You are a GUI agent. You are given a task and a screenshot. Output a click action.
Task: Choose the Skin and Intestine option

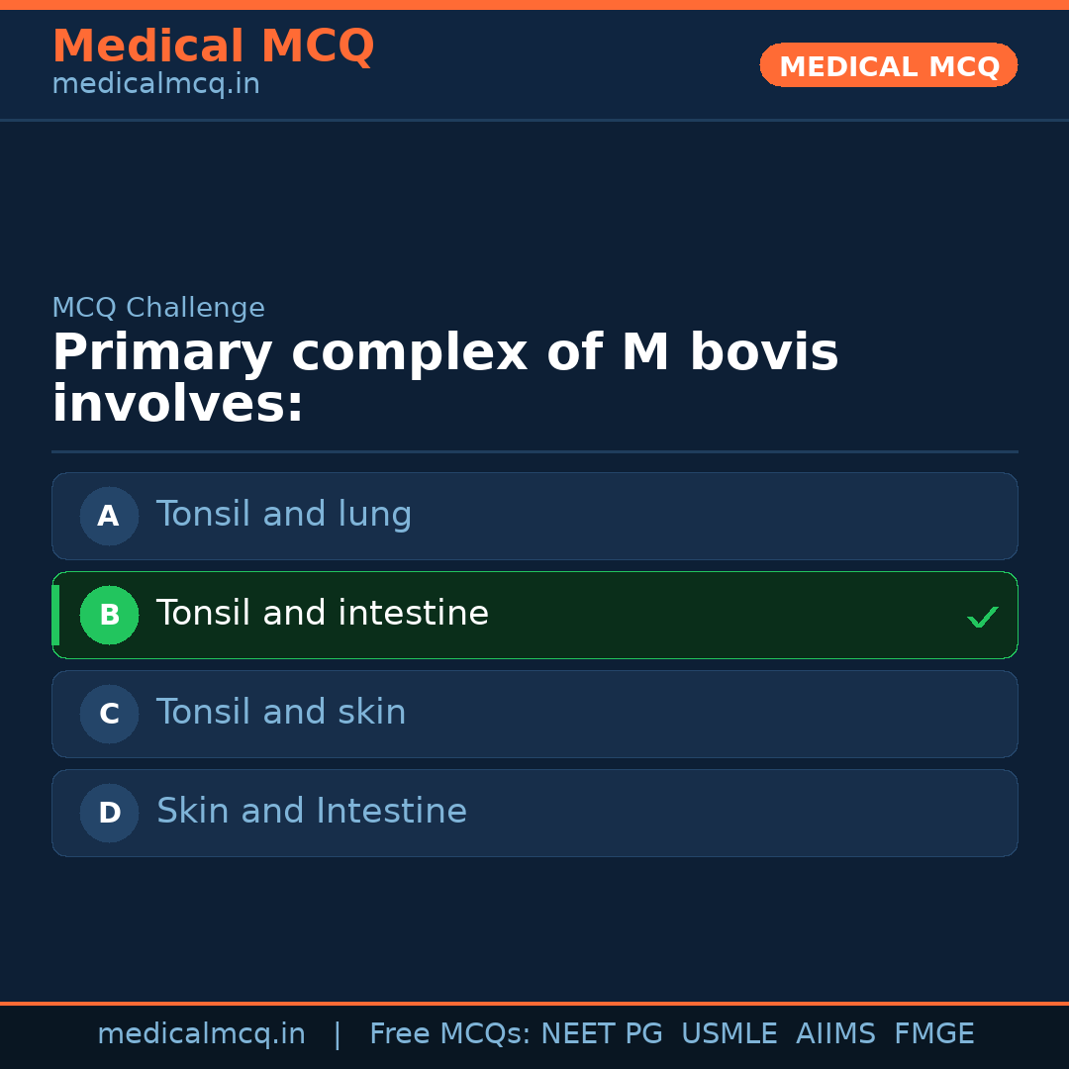pyautogui.click(x=312, y=812)
